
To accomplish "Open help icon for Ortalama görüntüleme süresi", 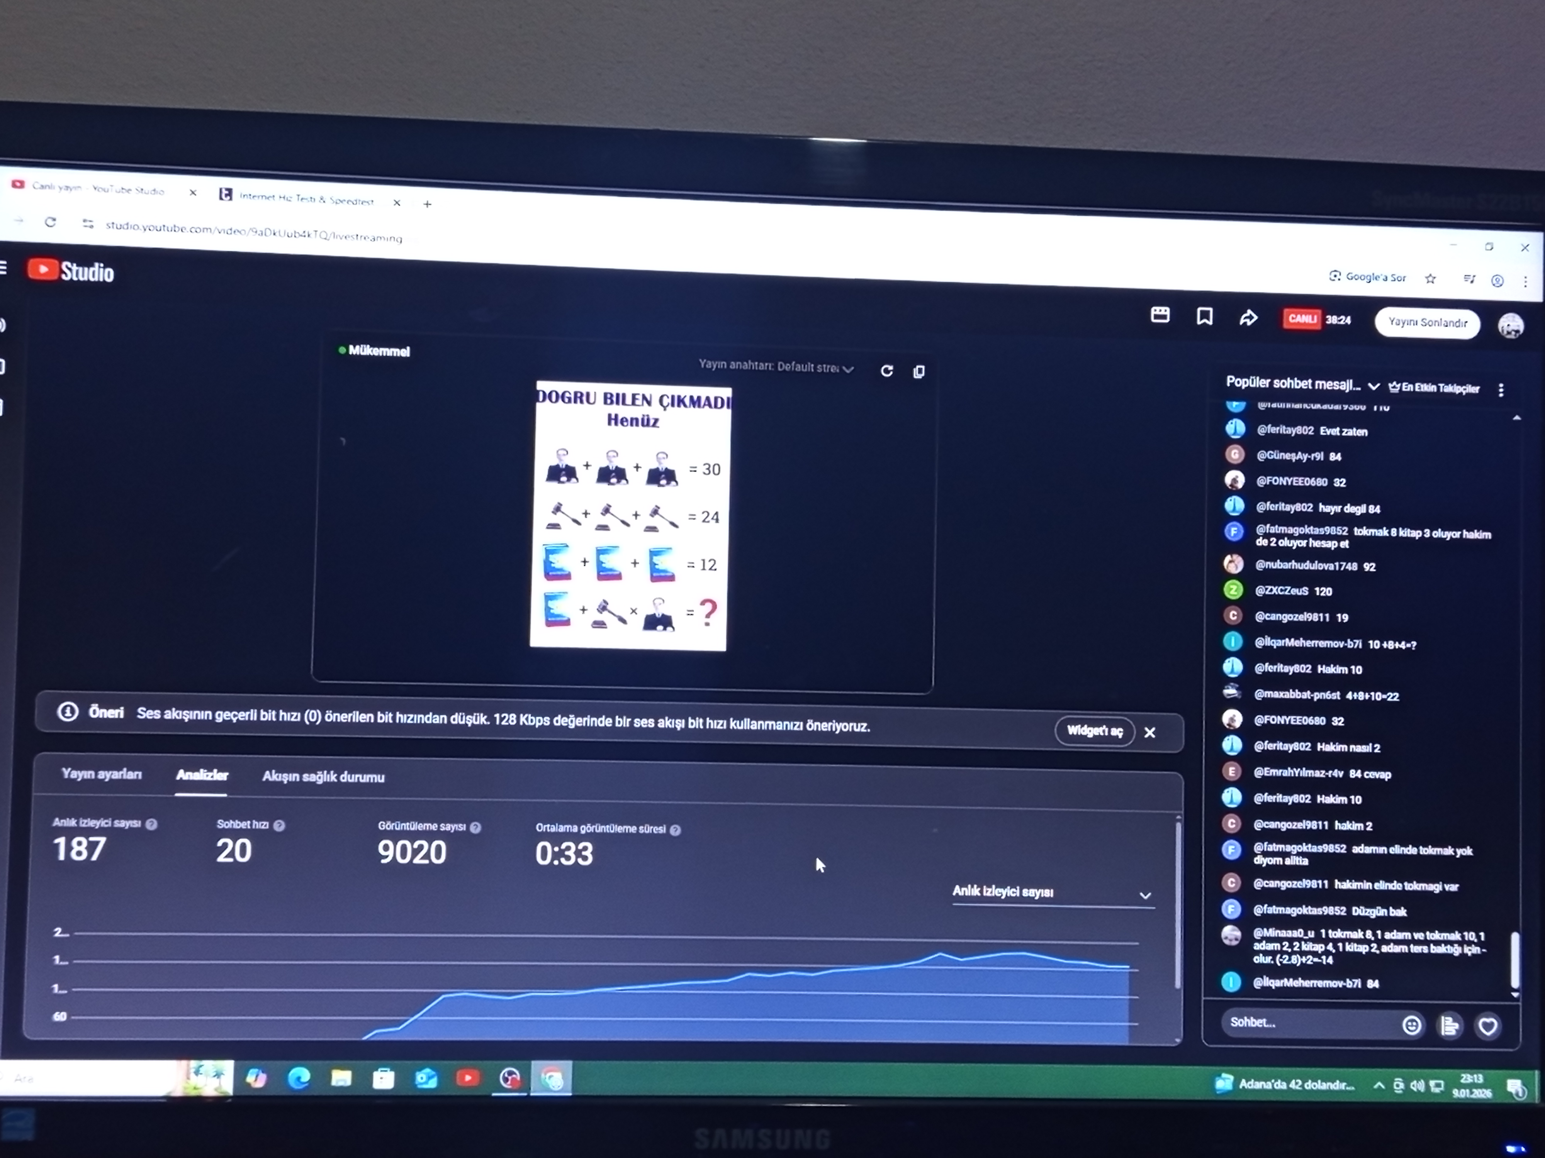I will coord(676,830).
